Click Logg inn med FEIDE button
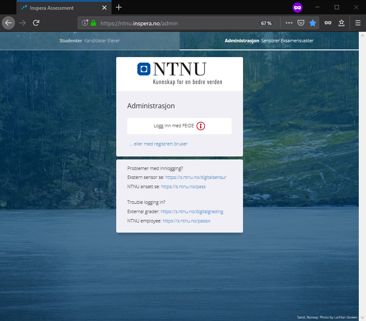Image resolution: width=366 pixels, height=321 pixels. coord(179,126)
